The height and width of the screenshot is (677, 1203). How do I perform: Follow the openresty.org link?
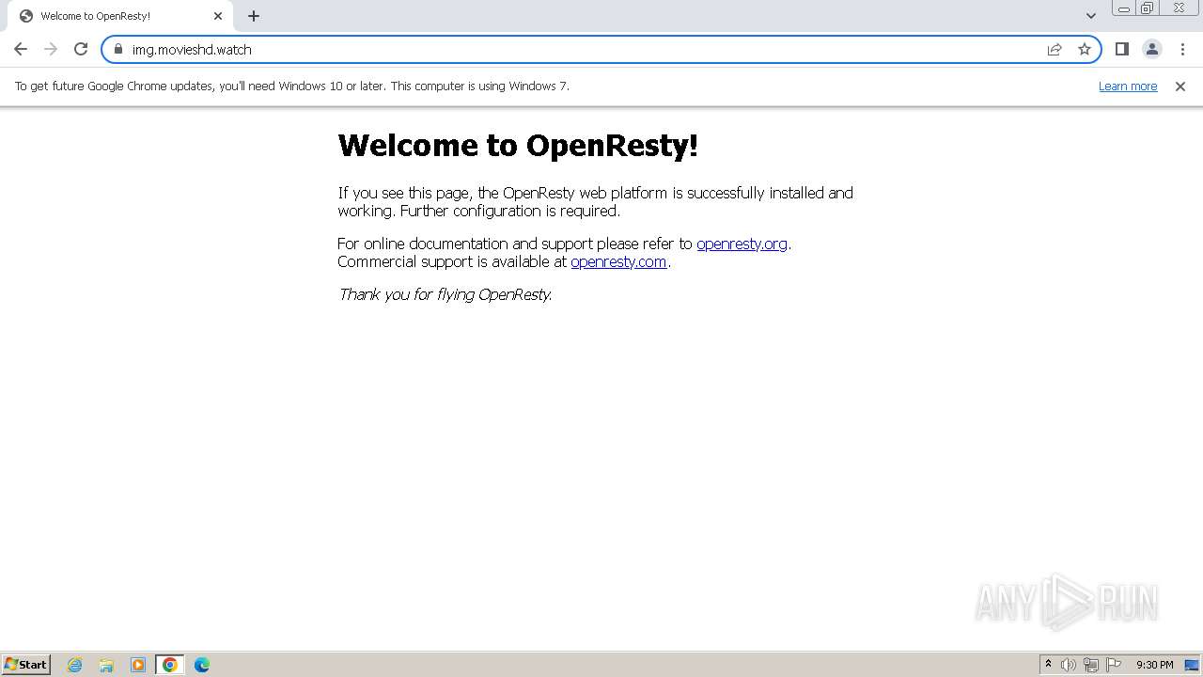click(742, 244)
